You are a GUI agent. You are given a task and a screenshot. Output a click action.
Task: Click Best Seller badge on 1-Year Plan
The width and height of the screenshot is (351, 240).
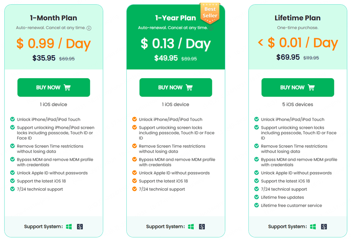pos(209,12)
